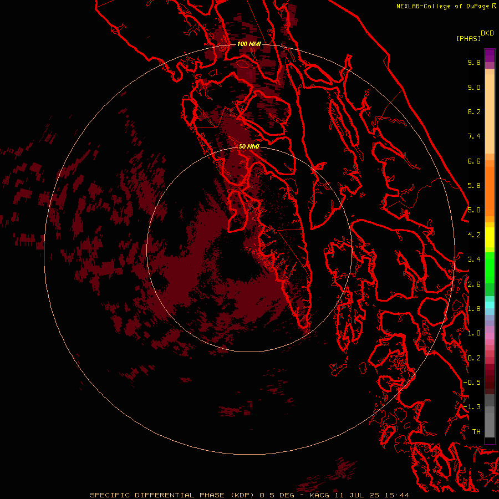Click the 'KACG 11 JUL 25 15:44' timestamp

point(359,495)
